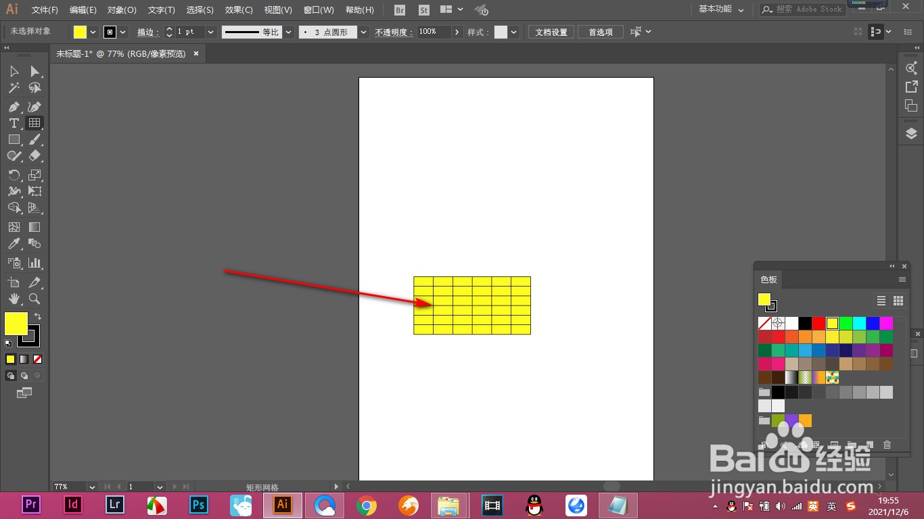Select the Scale tool
Image resolution: width=924 pixels, height=519 pixels.
click(35, 175)
